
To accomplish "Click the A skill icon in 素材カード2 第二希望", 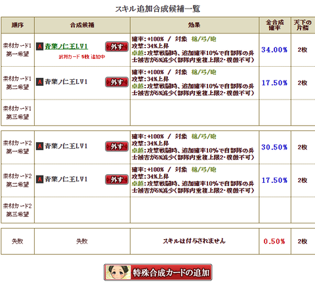I will point(39,179).
